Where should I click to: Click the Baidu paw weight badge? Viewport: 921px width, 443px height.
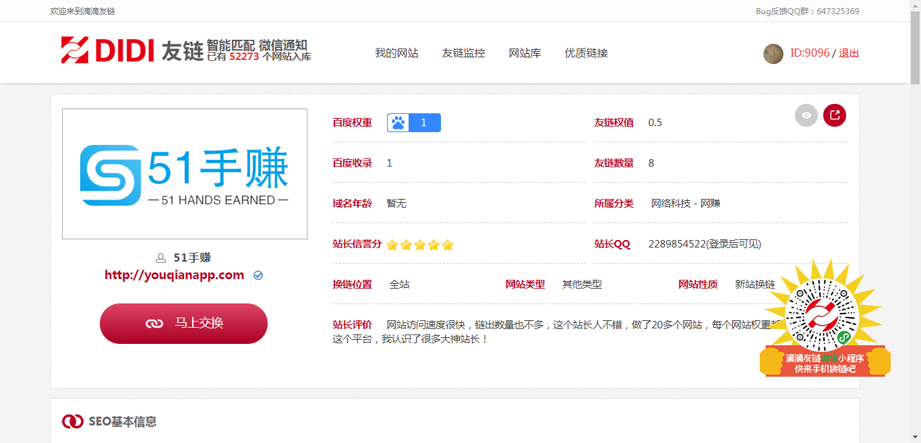[414, 123]
